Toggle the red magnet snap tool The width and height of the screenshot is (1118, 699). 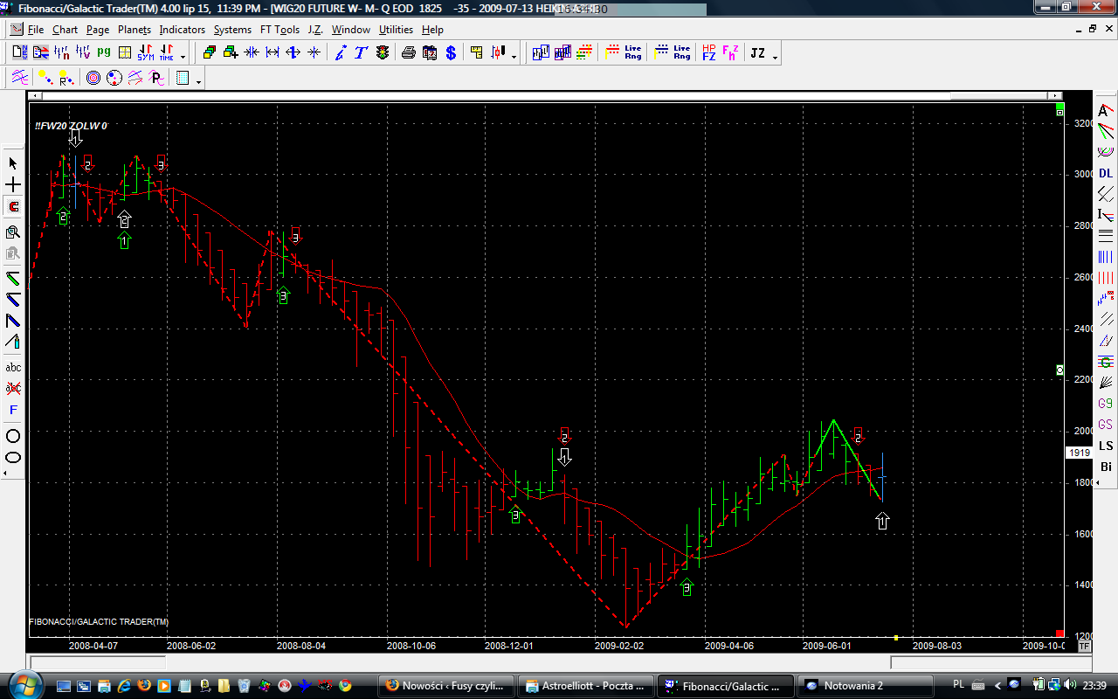pos(13,207)
